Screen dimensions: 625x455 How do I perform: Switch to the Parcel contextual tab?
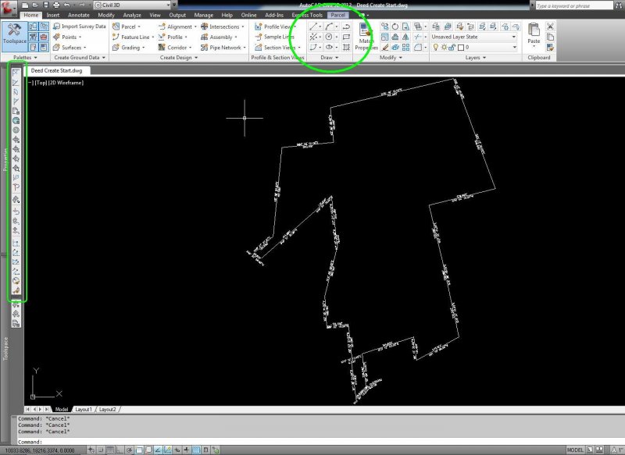click(x=337, y=15)
